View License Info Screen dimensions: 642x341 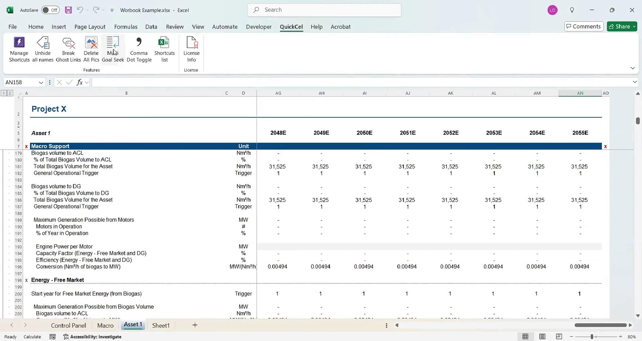click(x=191, y=49)
